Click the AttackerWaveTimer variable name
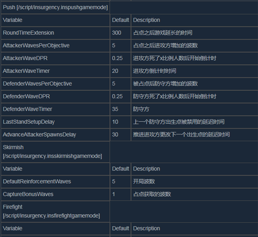This screenshot has height=237, width=258. click(26, 71)
